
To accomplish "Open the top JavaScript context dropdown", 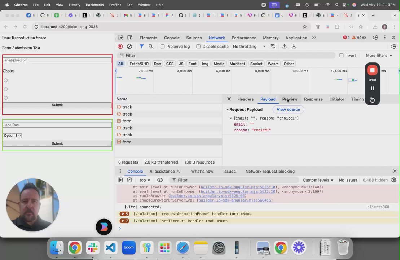I will pos(145,180).
